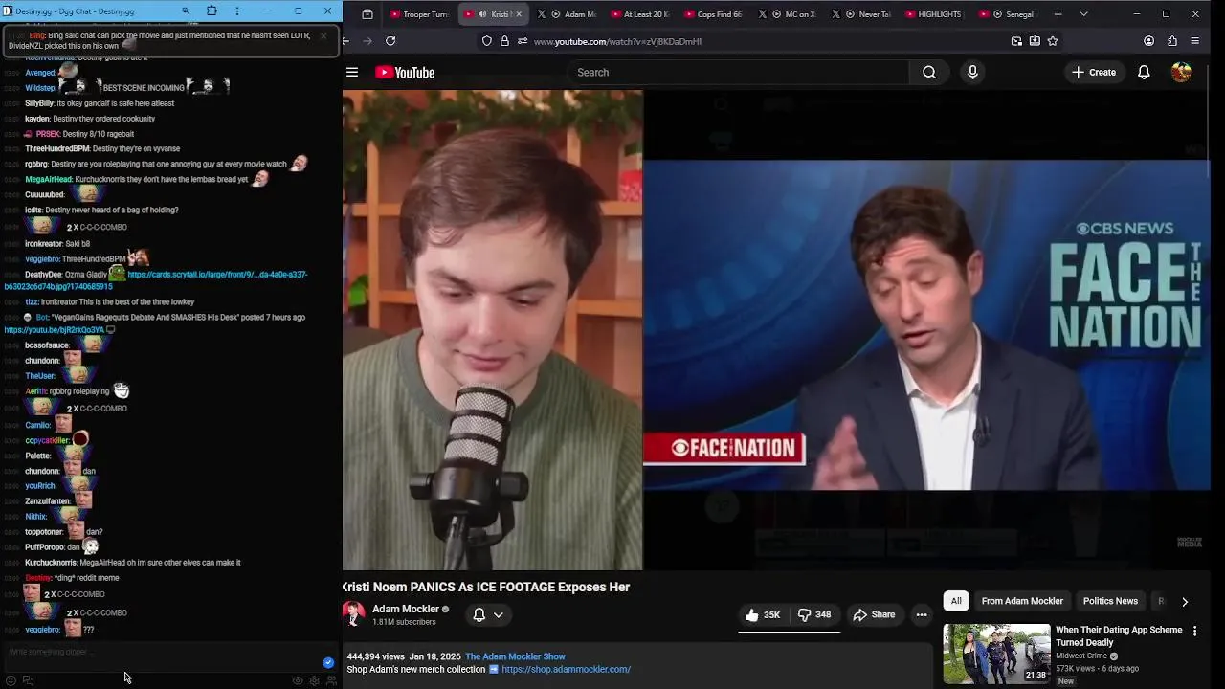The height and width of the screenshot is (689, 1225).
Task: Open the YouTube account avatar menu
Action: pos(1181,73)
